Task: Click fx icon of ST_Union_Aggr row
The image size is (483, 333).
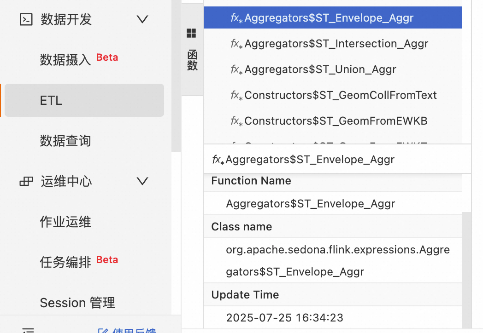Action: [236, 70]
